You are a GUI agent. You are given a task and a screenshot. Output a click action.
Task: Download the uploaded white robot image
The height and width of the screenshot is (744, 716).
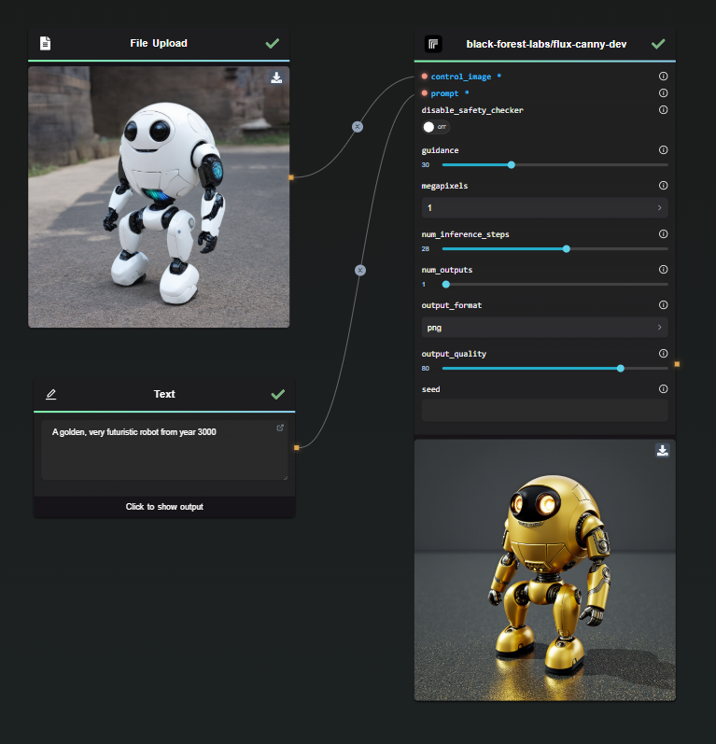click(276, 77)
